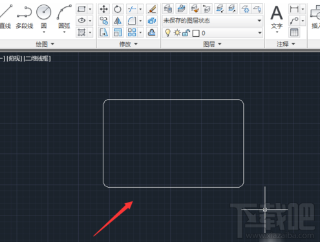Toggle the layer on/off lightbulb icon
This screenshot has height=242, width=320.
(x=167, y=33)
